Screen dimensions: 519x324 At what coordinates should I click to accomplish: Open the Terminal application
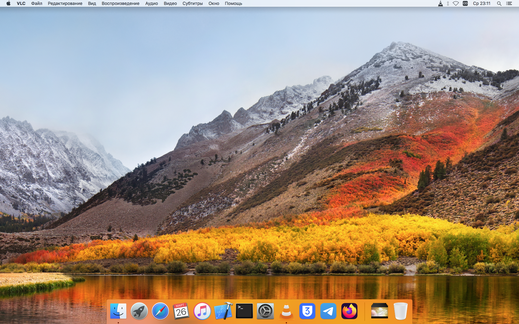[x=244, y=311]
